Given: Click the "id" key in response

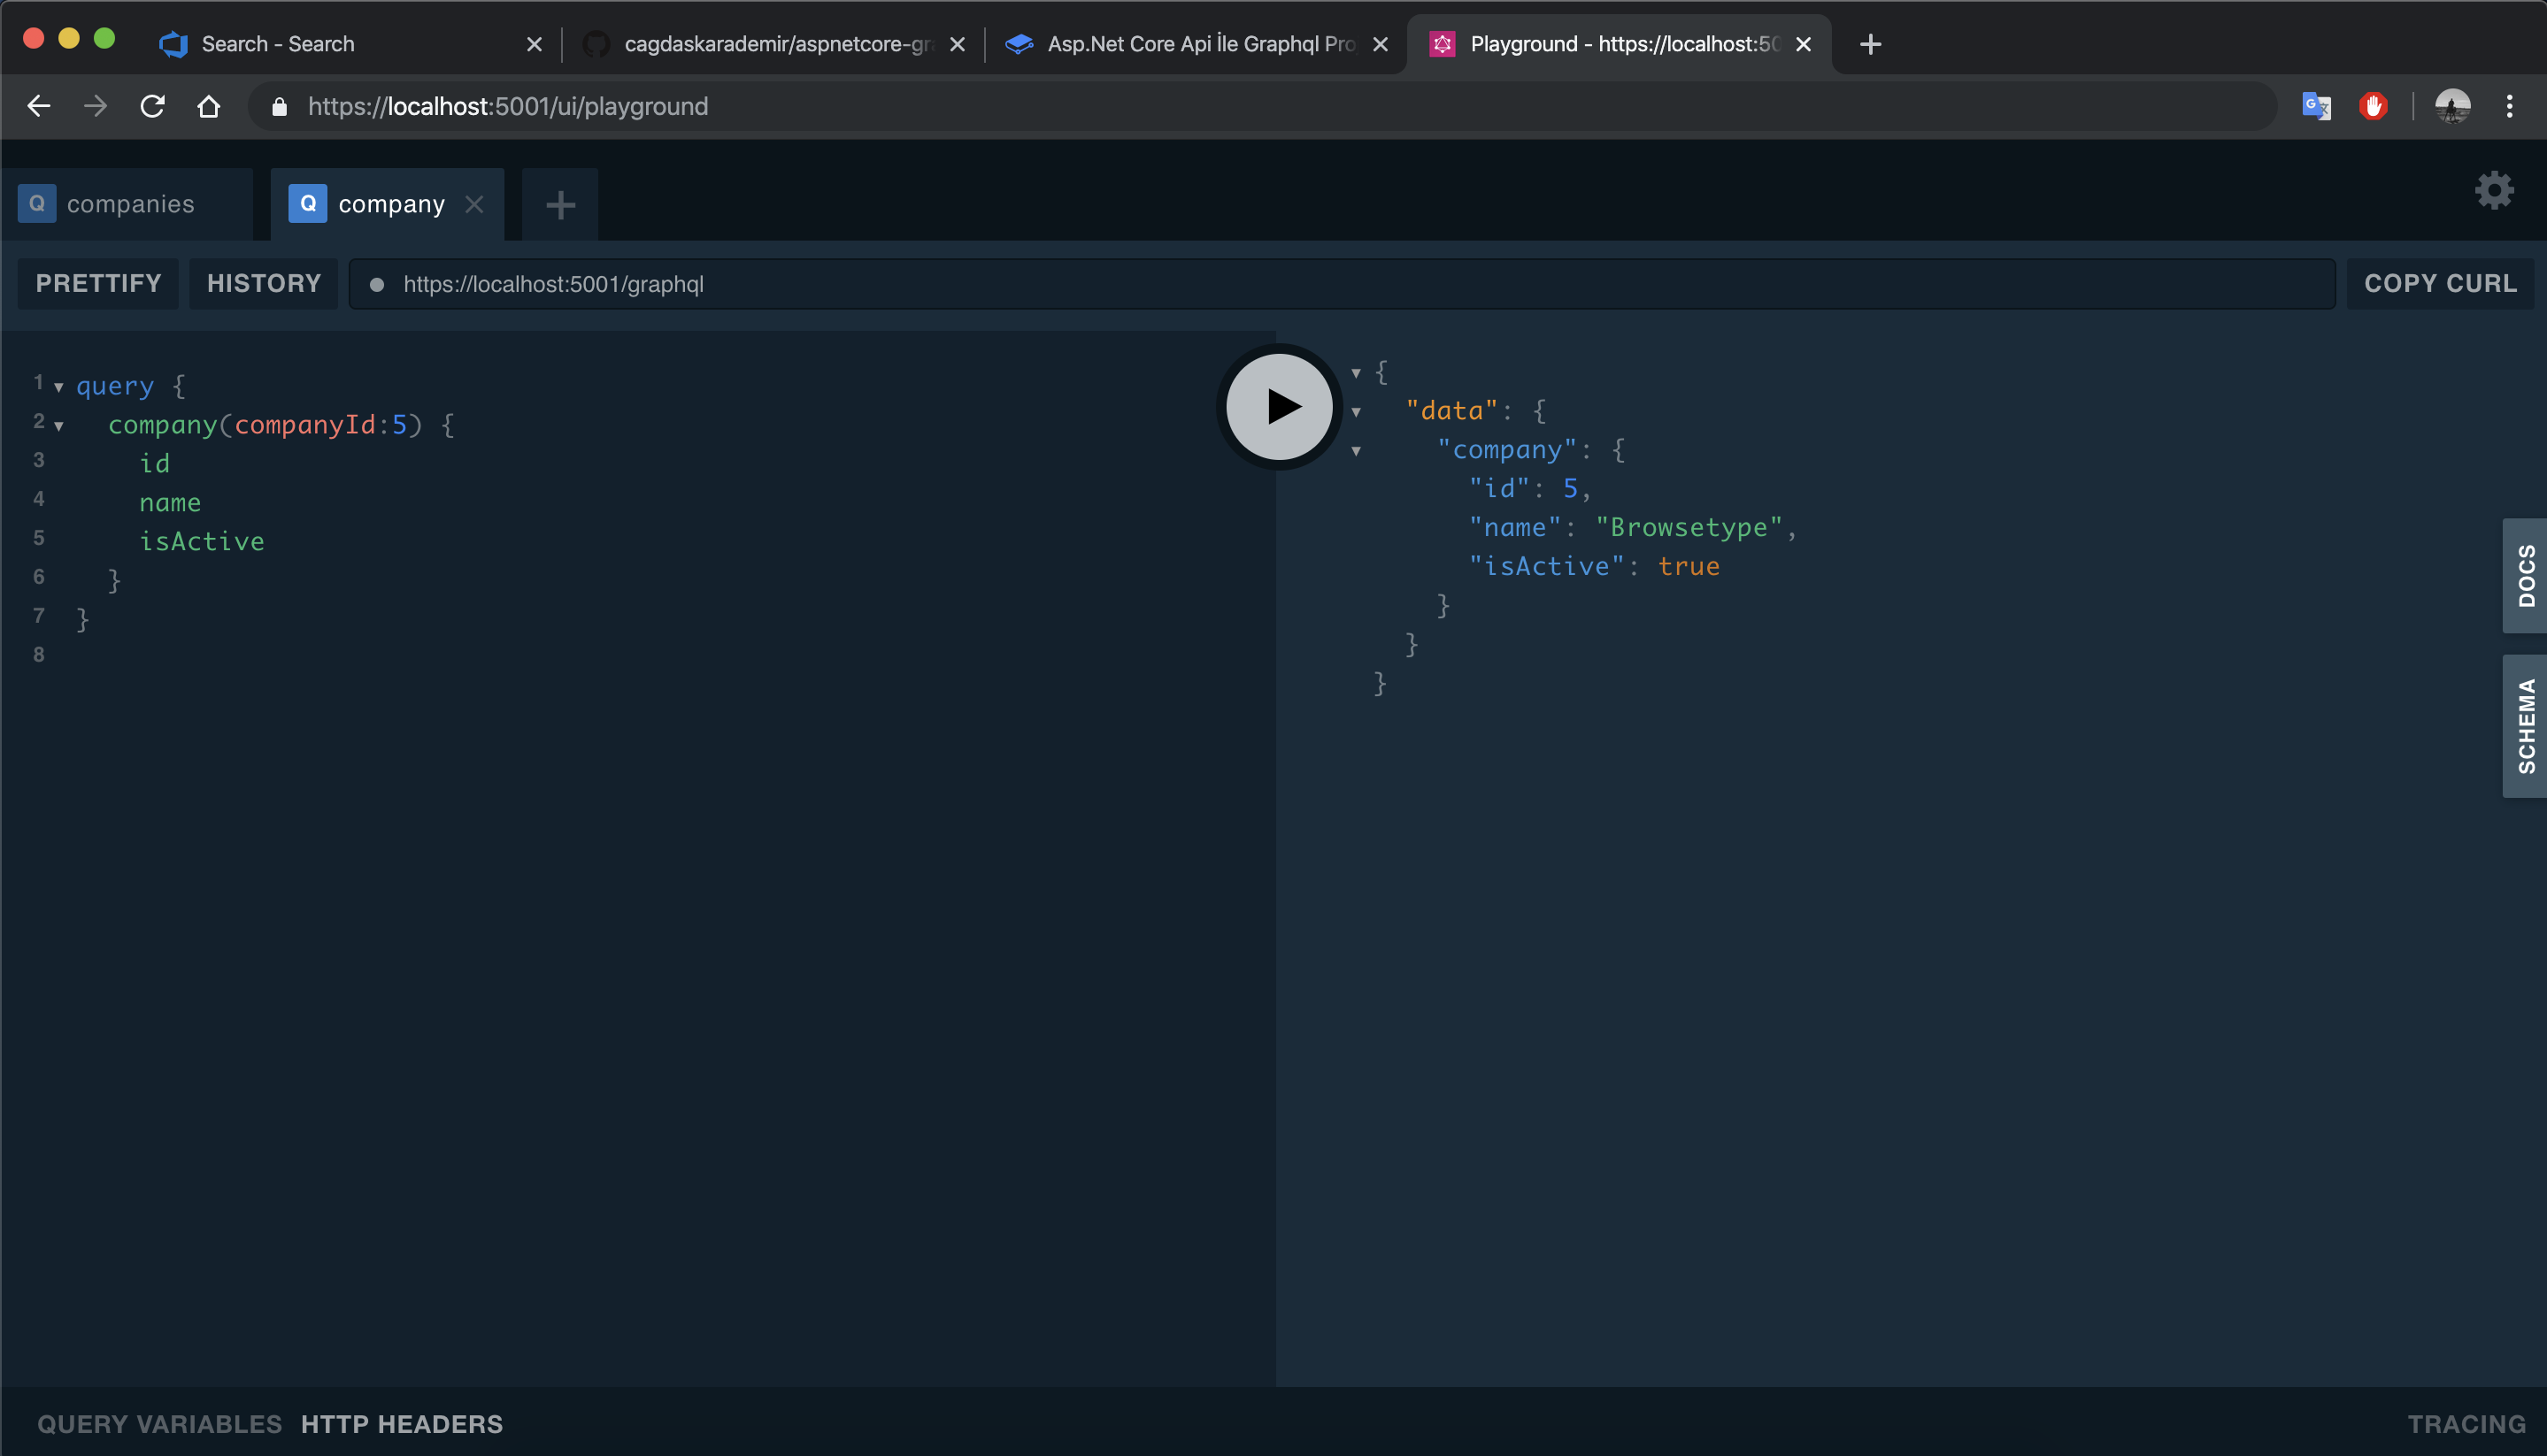Looking at the screenshot, I should pos(1499,488).
